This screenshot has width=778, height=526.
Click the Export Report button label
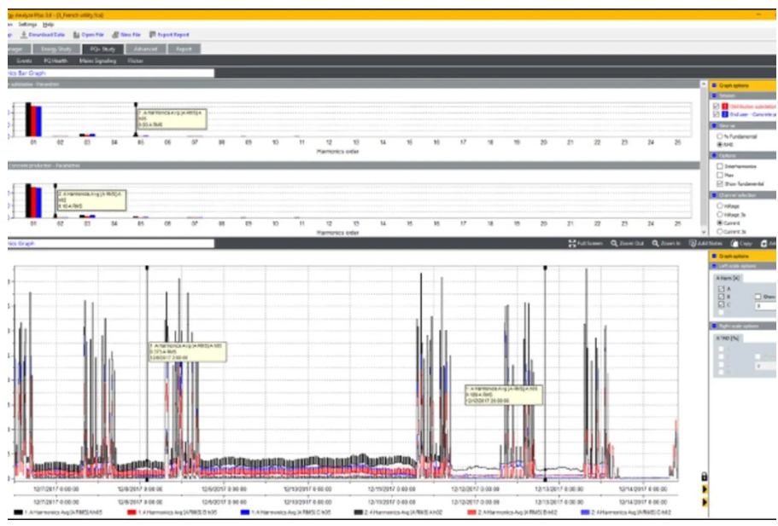[x=173, y=35]
